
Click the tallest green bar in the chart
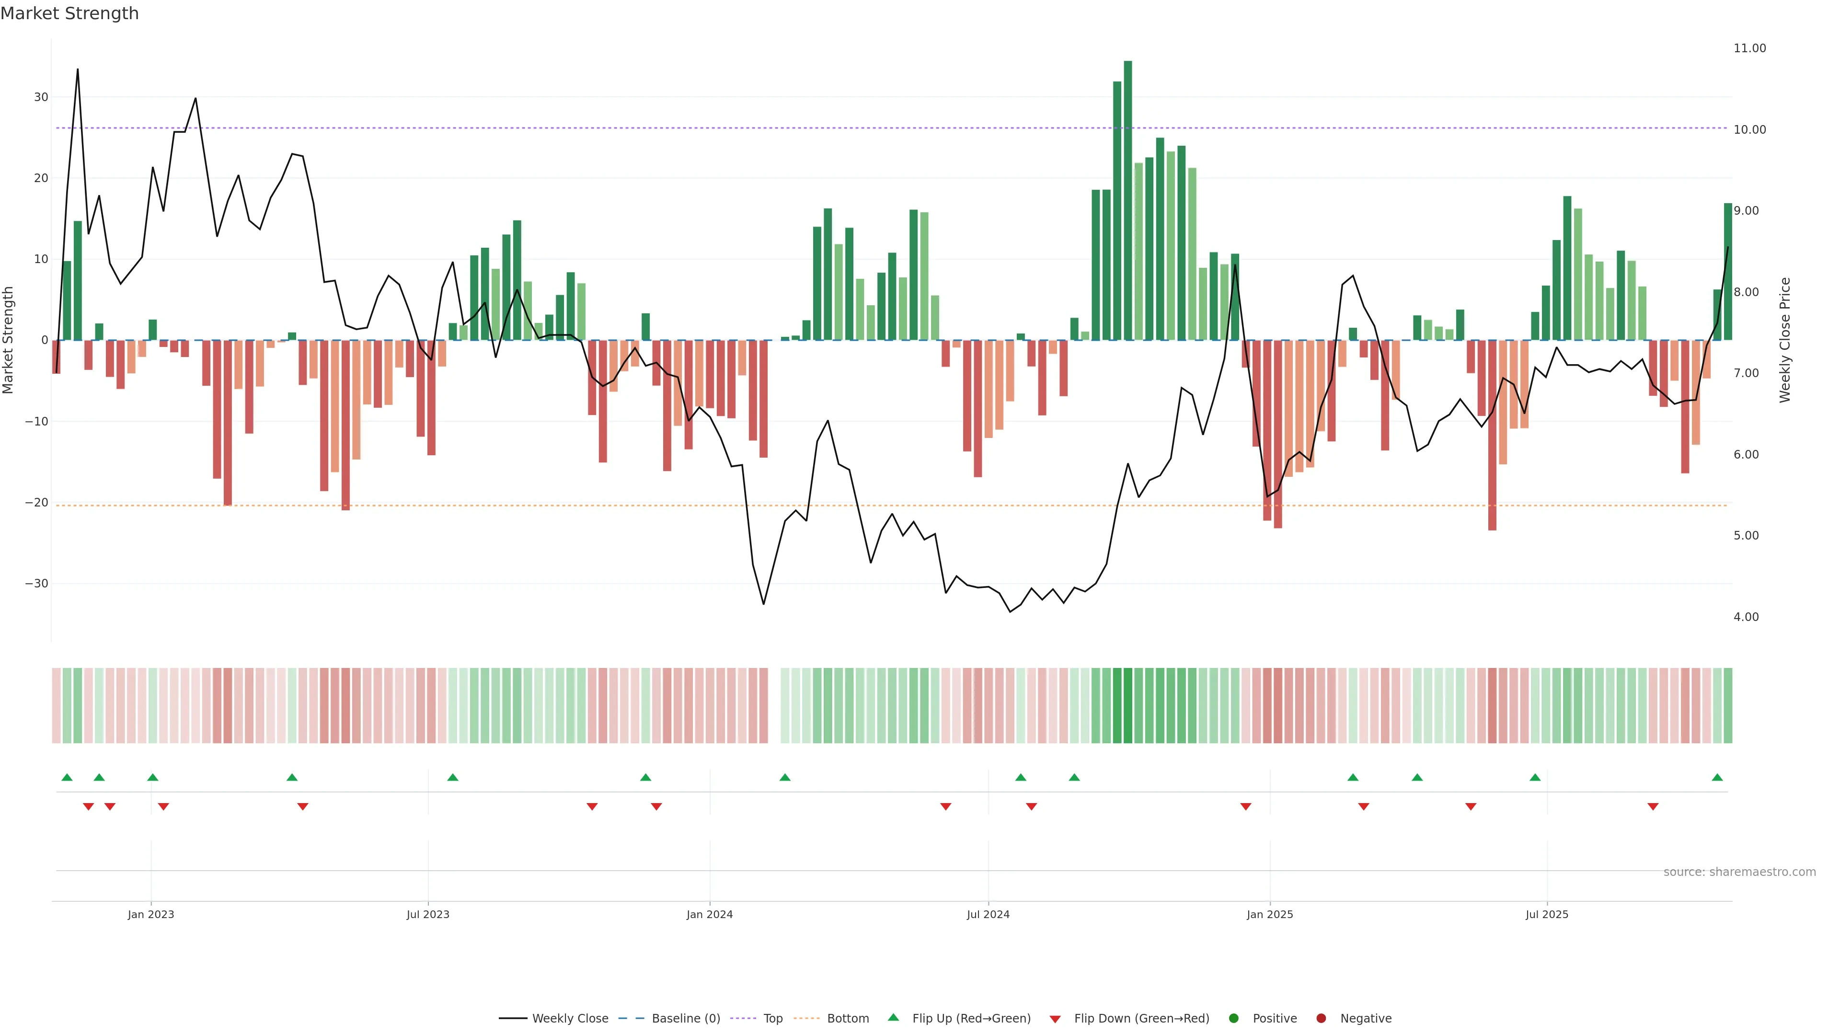1128,200
